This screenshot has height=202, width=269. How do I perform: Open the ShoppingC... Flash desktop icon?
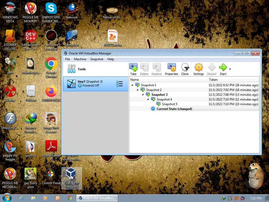coord(10,121)
